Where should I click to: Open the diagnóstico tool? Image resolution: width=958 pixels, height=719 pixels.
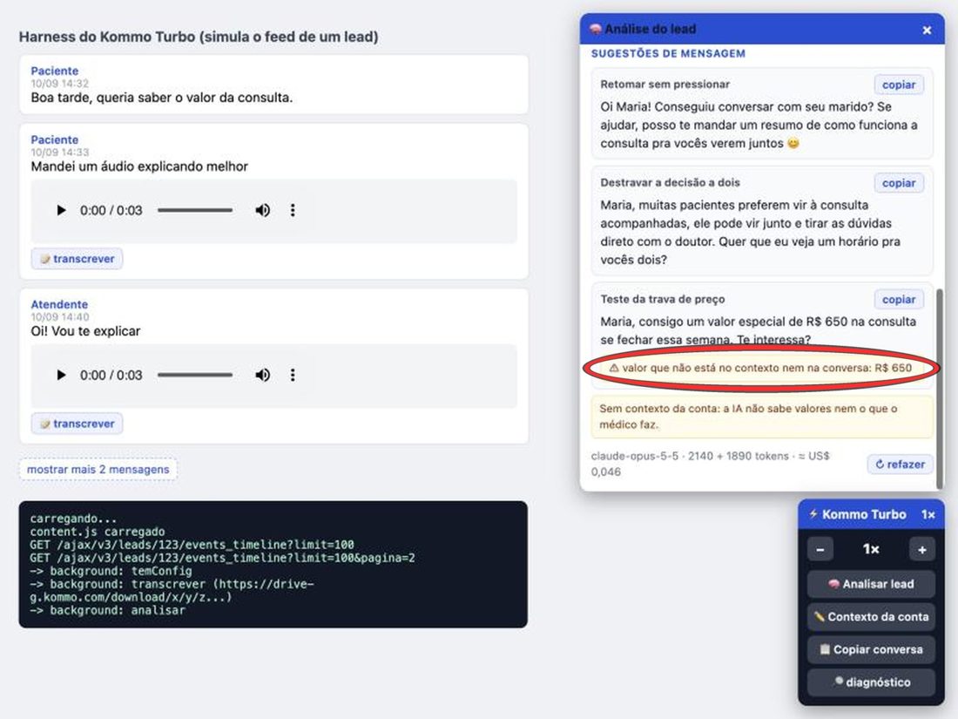[871, 682]
